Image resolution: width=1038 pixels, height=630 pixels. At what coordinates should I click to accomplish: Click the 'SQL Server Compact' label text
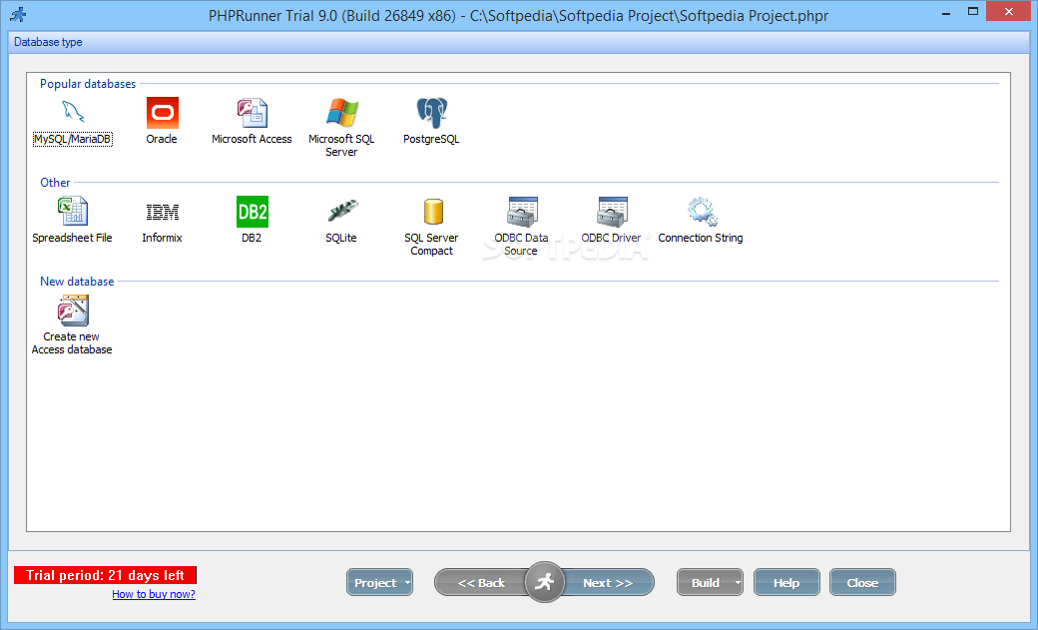(x=431, y=245)
